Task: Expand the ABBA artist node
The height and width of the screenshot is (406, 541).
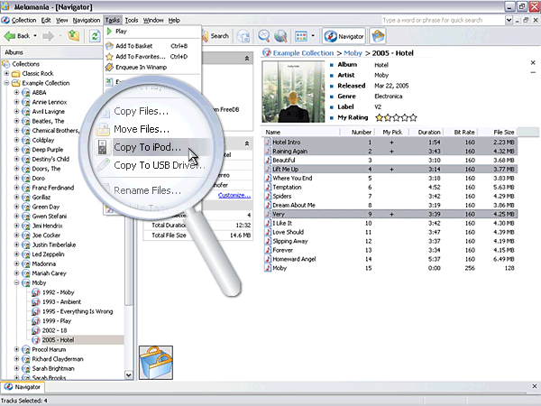Action: coord(16,92)
